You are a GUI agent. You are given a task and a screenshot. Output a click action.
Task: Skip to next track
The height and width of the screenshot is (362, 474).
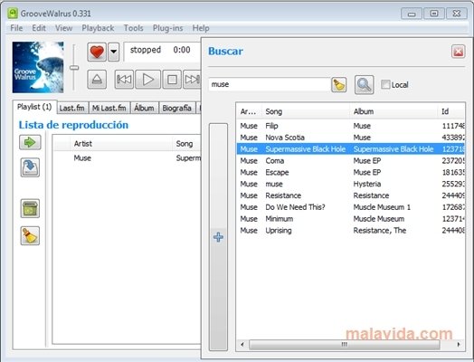pos(192,80)
